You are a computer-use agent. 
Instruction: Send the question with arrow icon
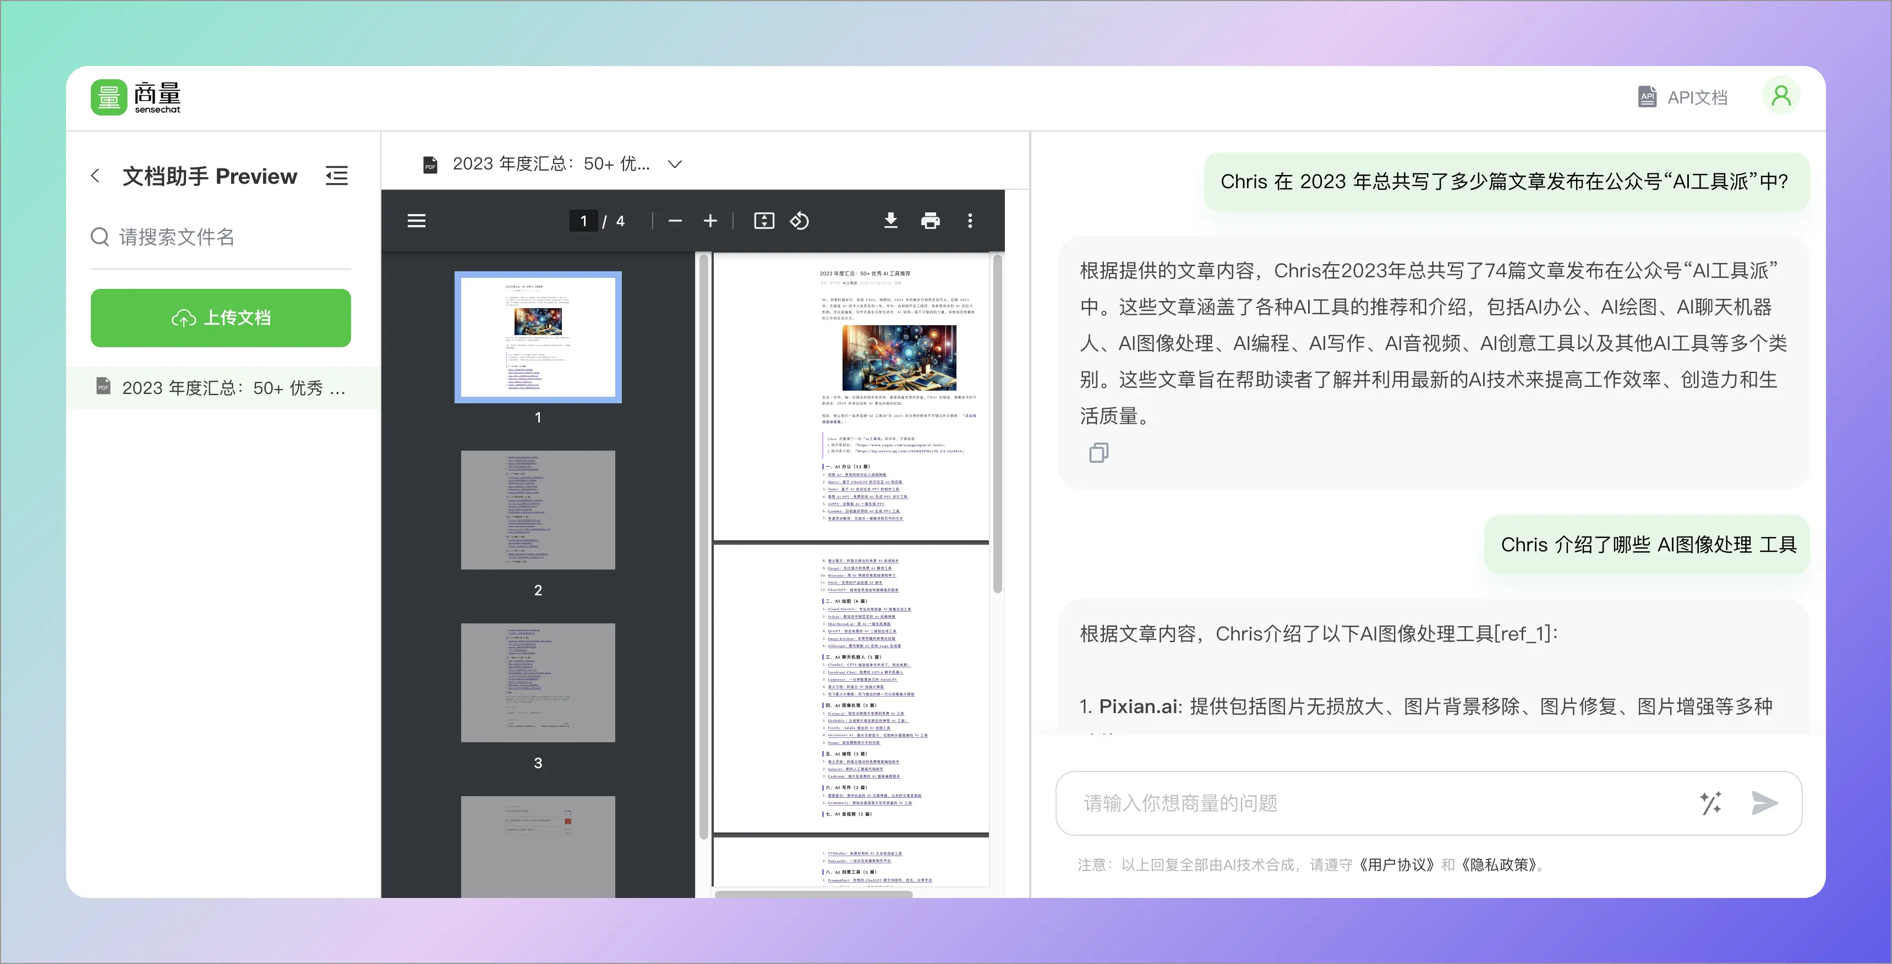(1764, 802)
